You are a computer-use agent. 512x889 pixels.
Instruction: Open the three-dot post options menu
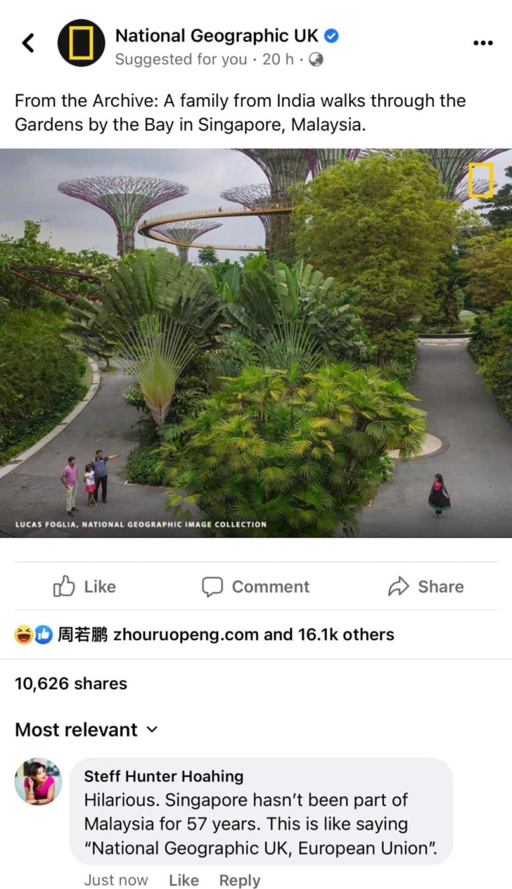pos(483,43)
